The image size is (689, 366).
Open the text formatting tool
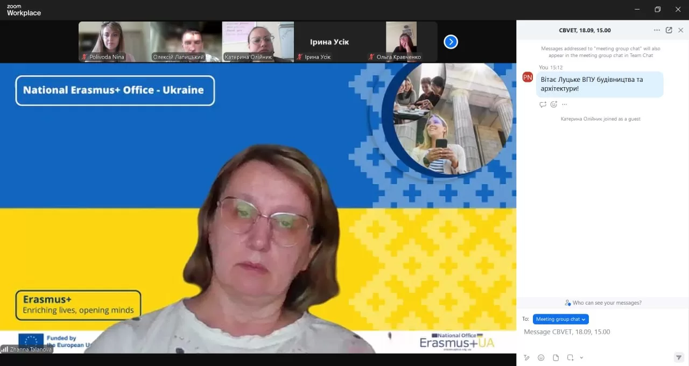[x=527, y=357]
